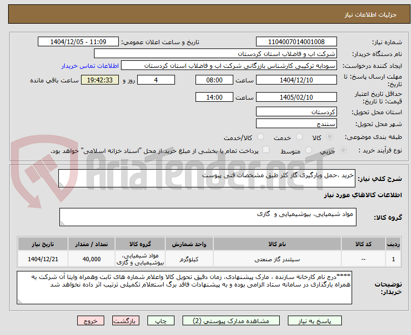This screenshot has height=335, width=411.
Task: Click the اطلاعات کالاهای مورد نیاز heading
Action: [x=363, y=195]
